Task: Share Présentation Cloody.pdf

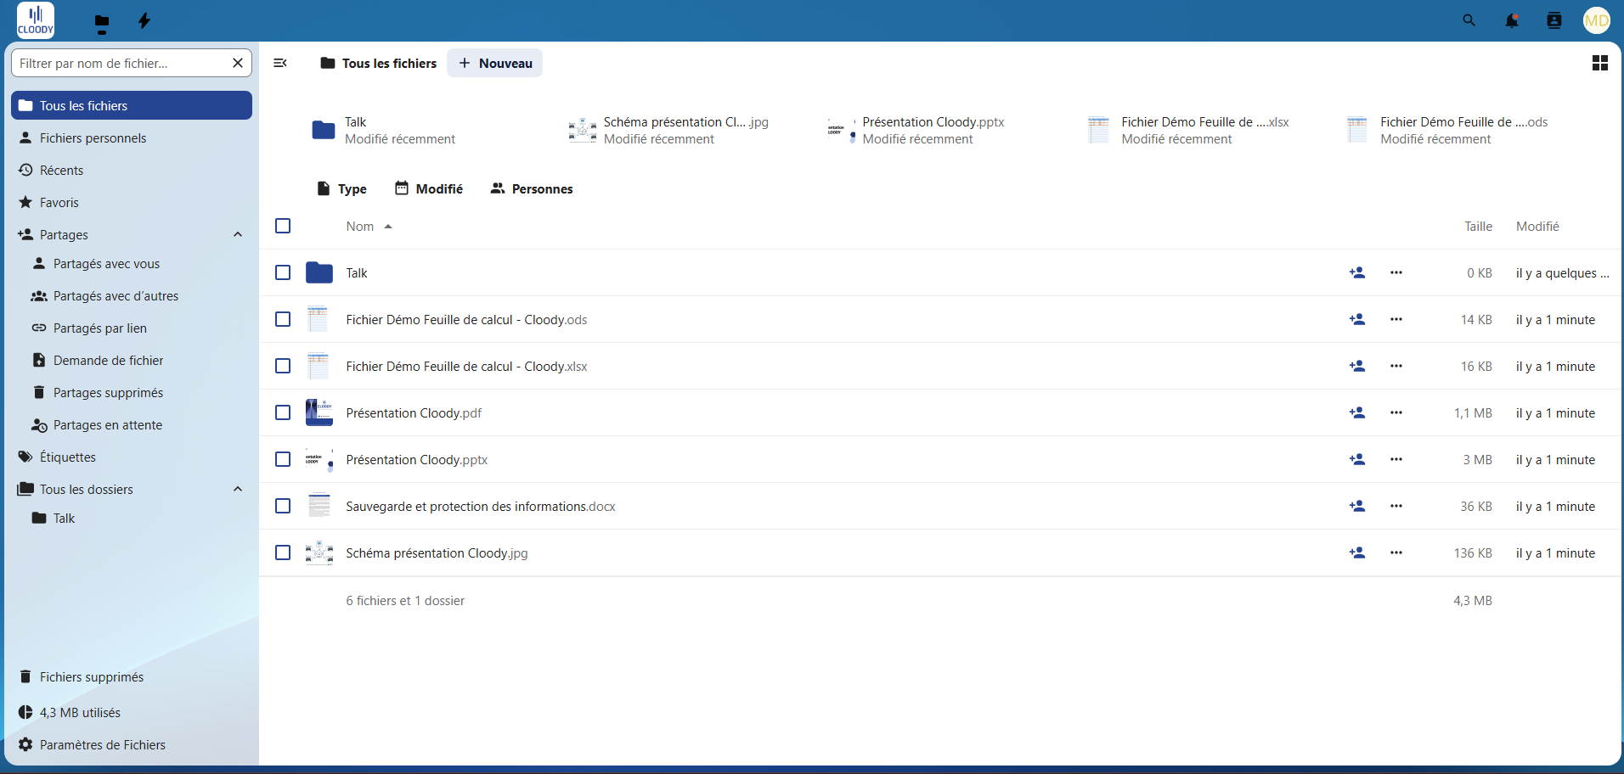Action: [1357, 412]
